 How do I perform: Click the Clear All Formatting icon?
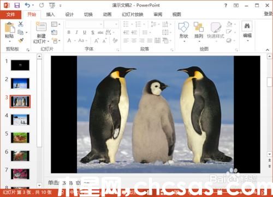(115, 40)
